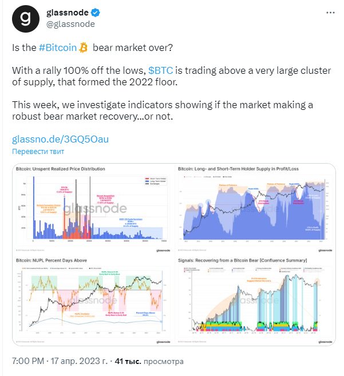Follow the glassno.de/3GQ5Oau link
The height and width of the screenshot is (376, 344).
coord(61,139)
